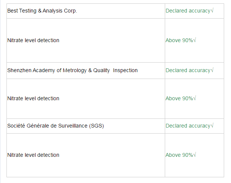Select the Best Testing & Analysis Corp. cell
231x183 pixels.
point(42,11)
